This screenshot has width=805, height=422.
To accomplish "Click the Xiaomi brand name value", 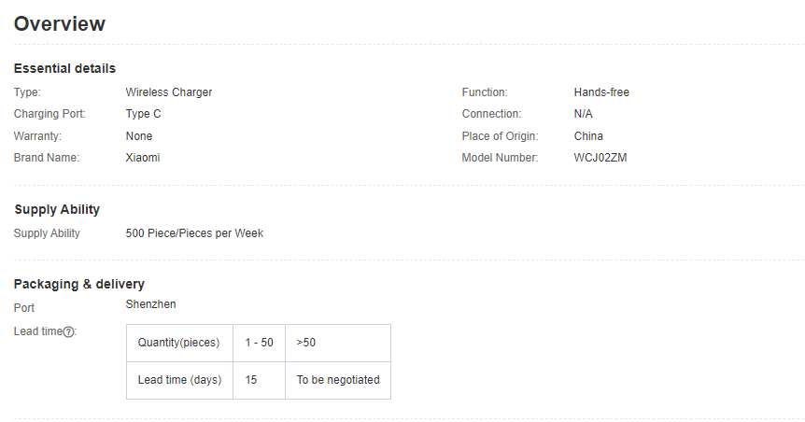I will (143, 158).
